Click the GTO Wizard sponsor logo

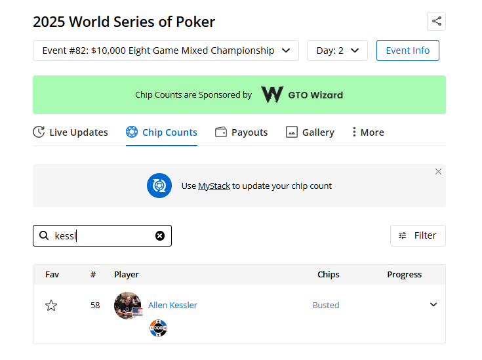point(302,95)
